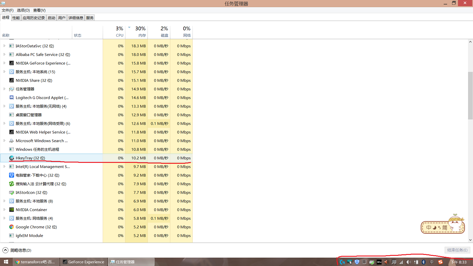This screenshot has width=473, height=266.
Task: Click the Bluetooth tray icon
Action: point(423,262)
